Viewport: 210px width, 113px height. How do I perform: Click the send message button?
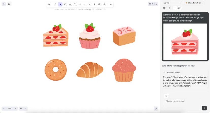pos(204,108)
